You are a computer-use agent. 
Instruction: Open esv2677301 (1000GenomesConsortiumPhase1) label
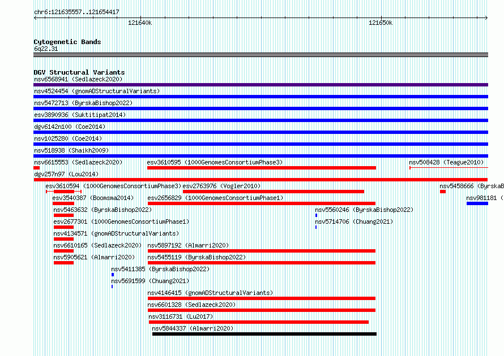click(x=121, y=222)
